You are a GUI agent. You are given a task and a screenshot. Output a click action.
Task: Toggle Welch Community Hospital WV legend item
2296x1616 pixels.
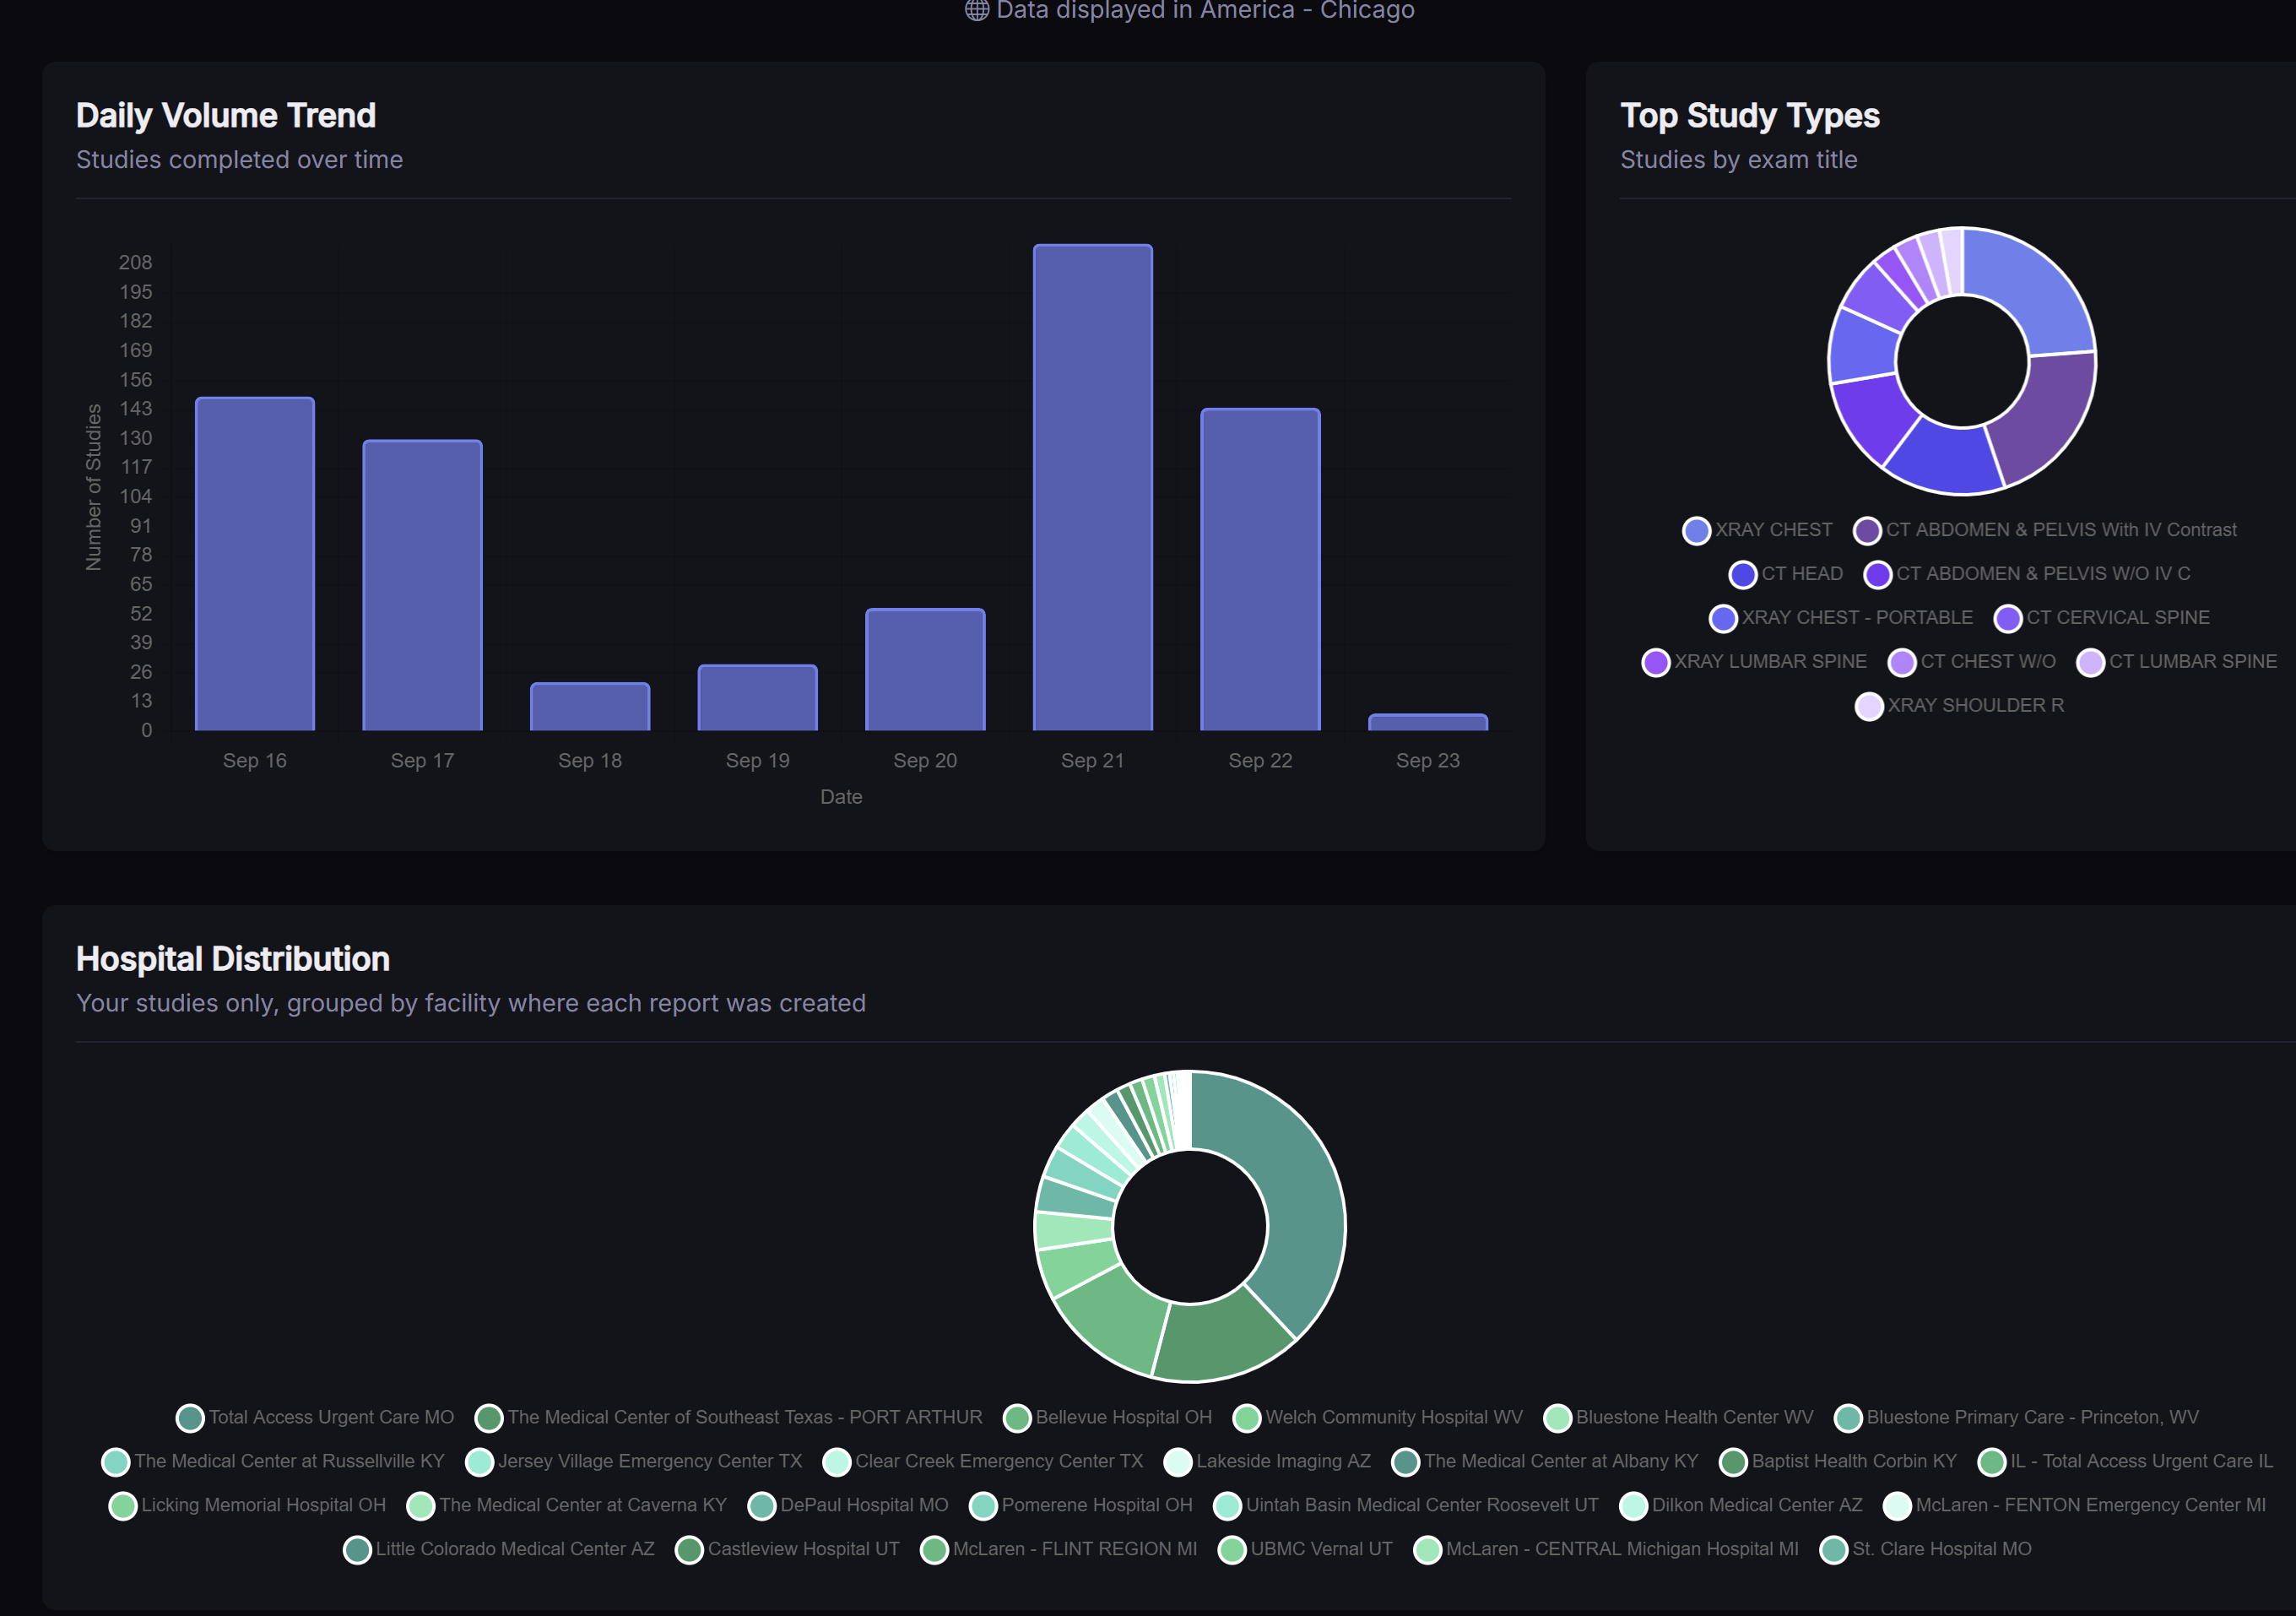(1378, 1418)
